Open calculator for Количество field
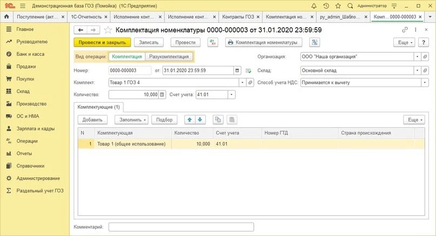This screenshot has height=236, width=436. point(162,95)
